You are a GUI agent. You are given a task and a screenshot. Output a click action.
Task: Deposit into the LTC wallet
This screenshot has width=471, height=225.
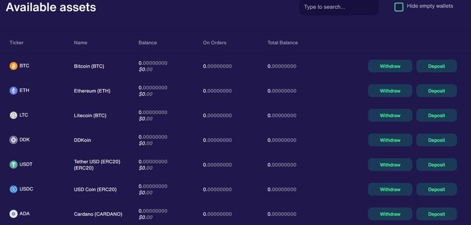click(x=437, y=116)
